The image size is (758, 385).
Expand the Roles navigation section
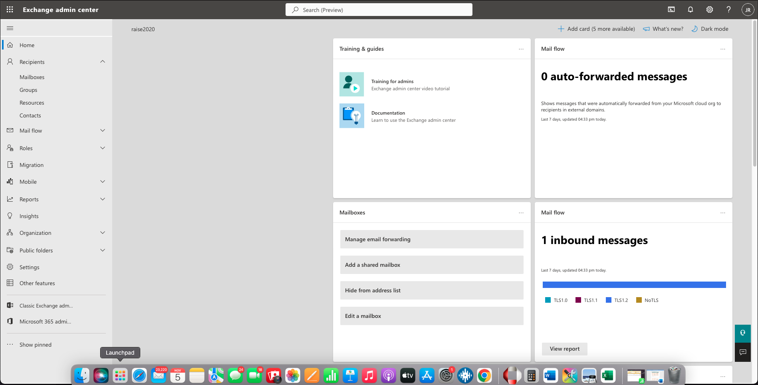(x=103, y=148)
